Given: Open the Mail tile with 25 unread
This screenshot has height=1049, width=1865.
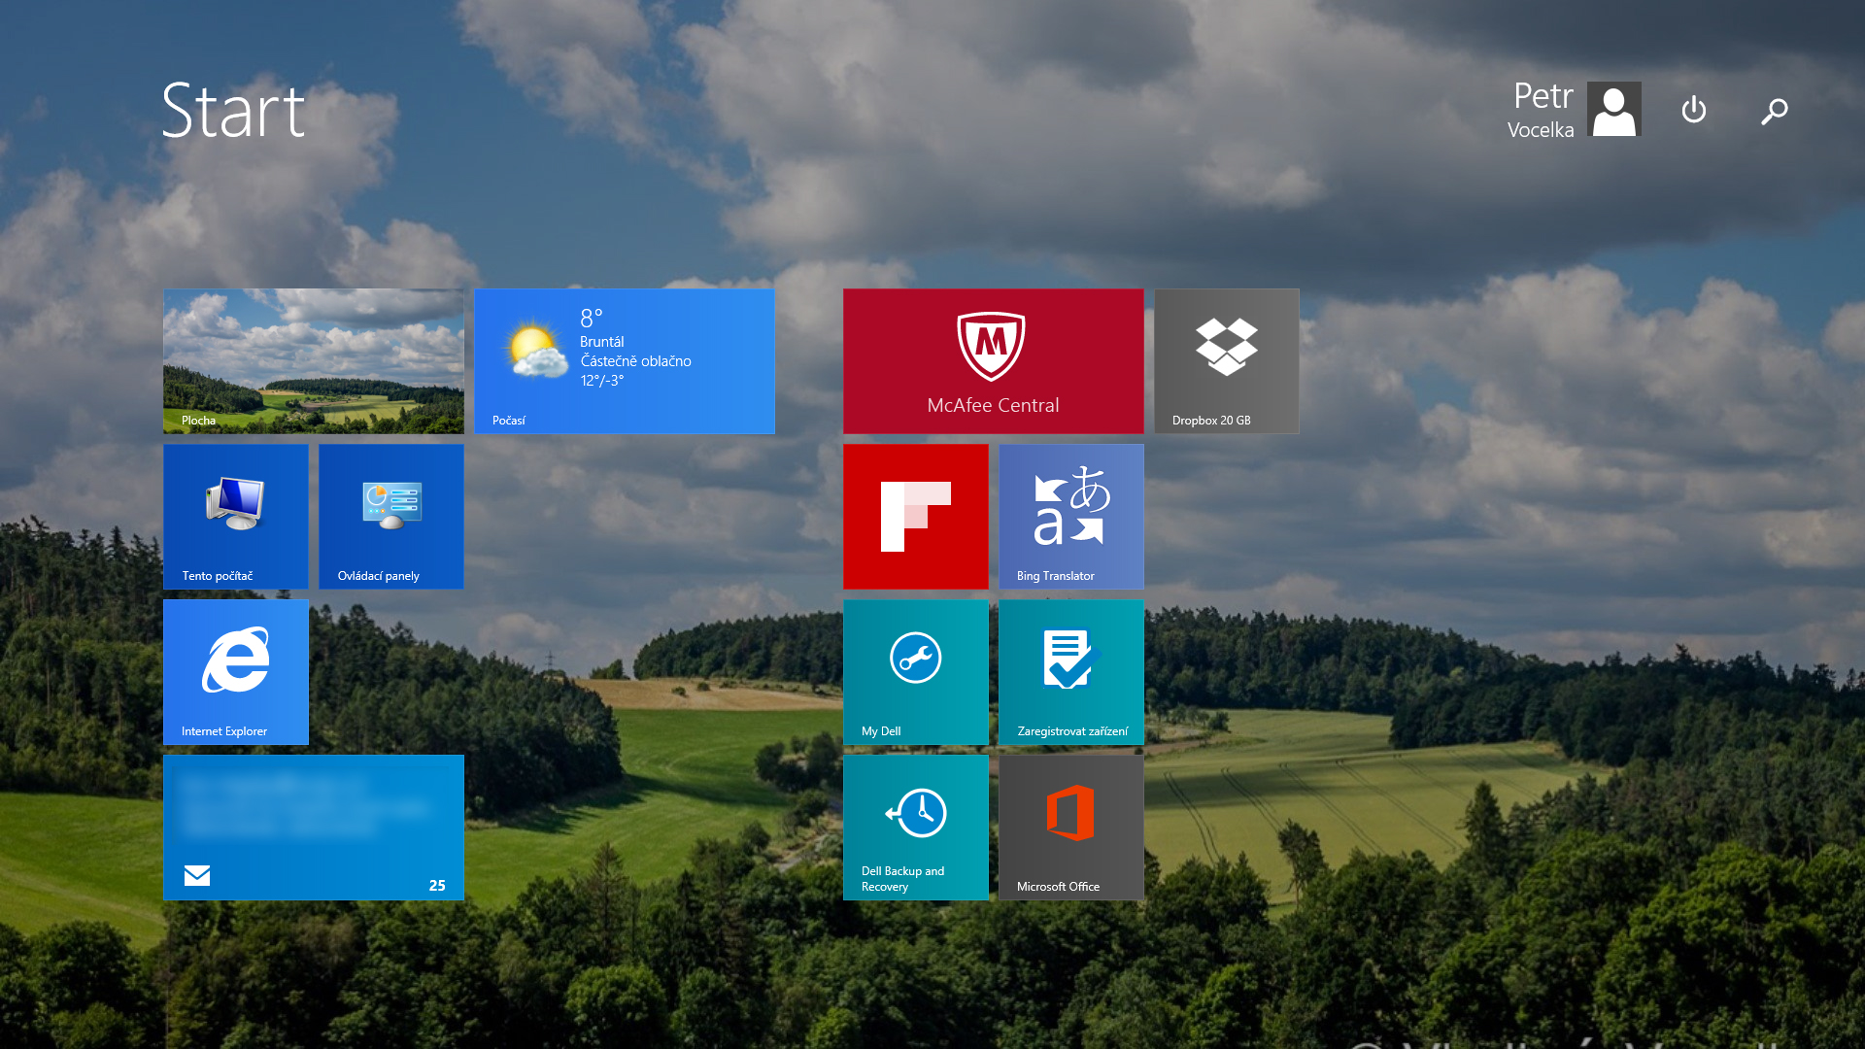Looking at the screenshot, I should coord(313,827).
